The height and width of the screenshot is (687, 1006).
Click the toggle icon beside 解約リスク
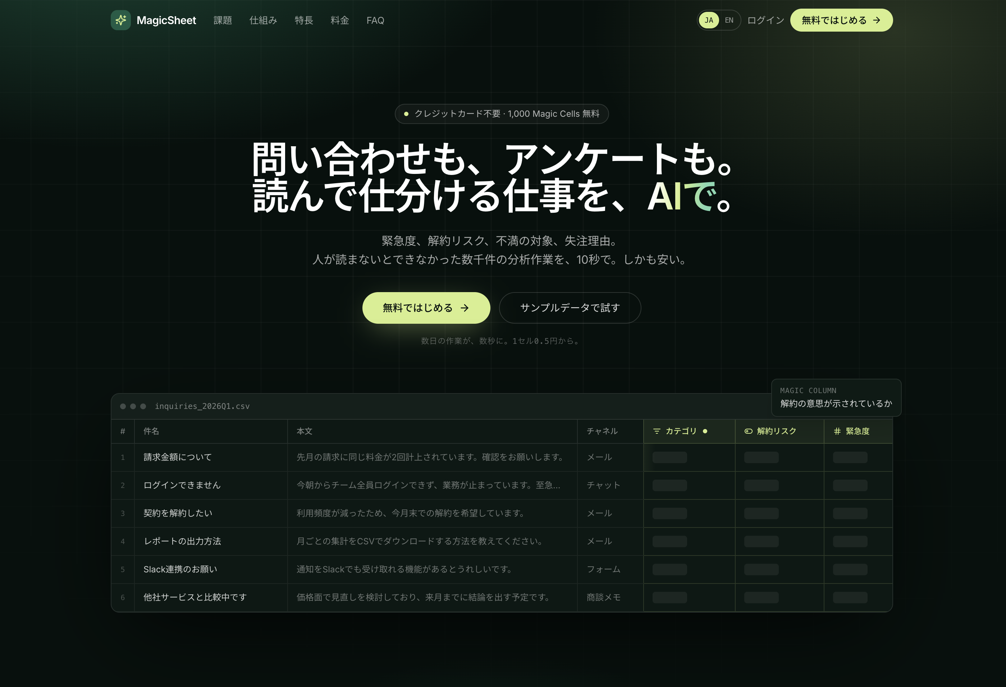tap(748, 431)
